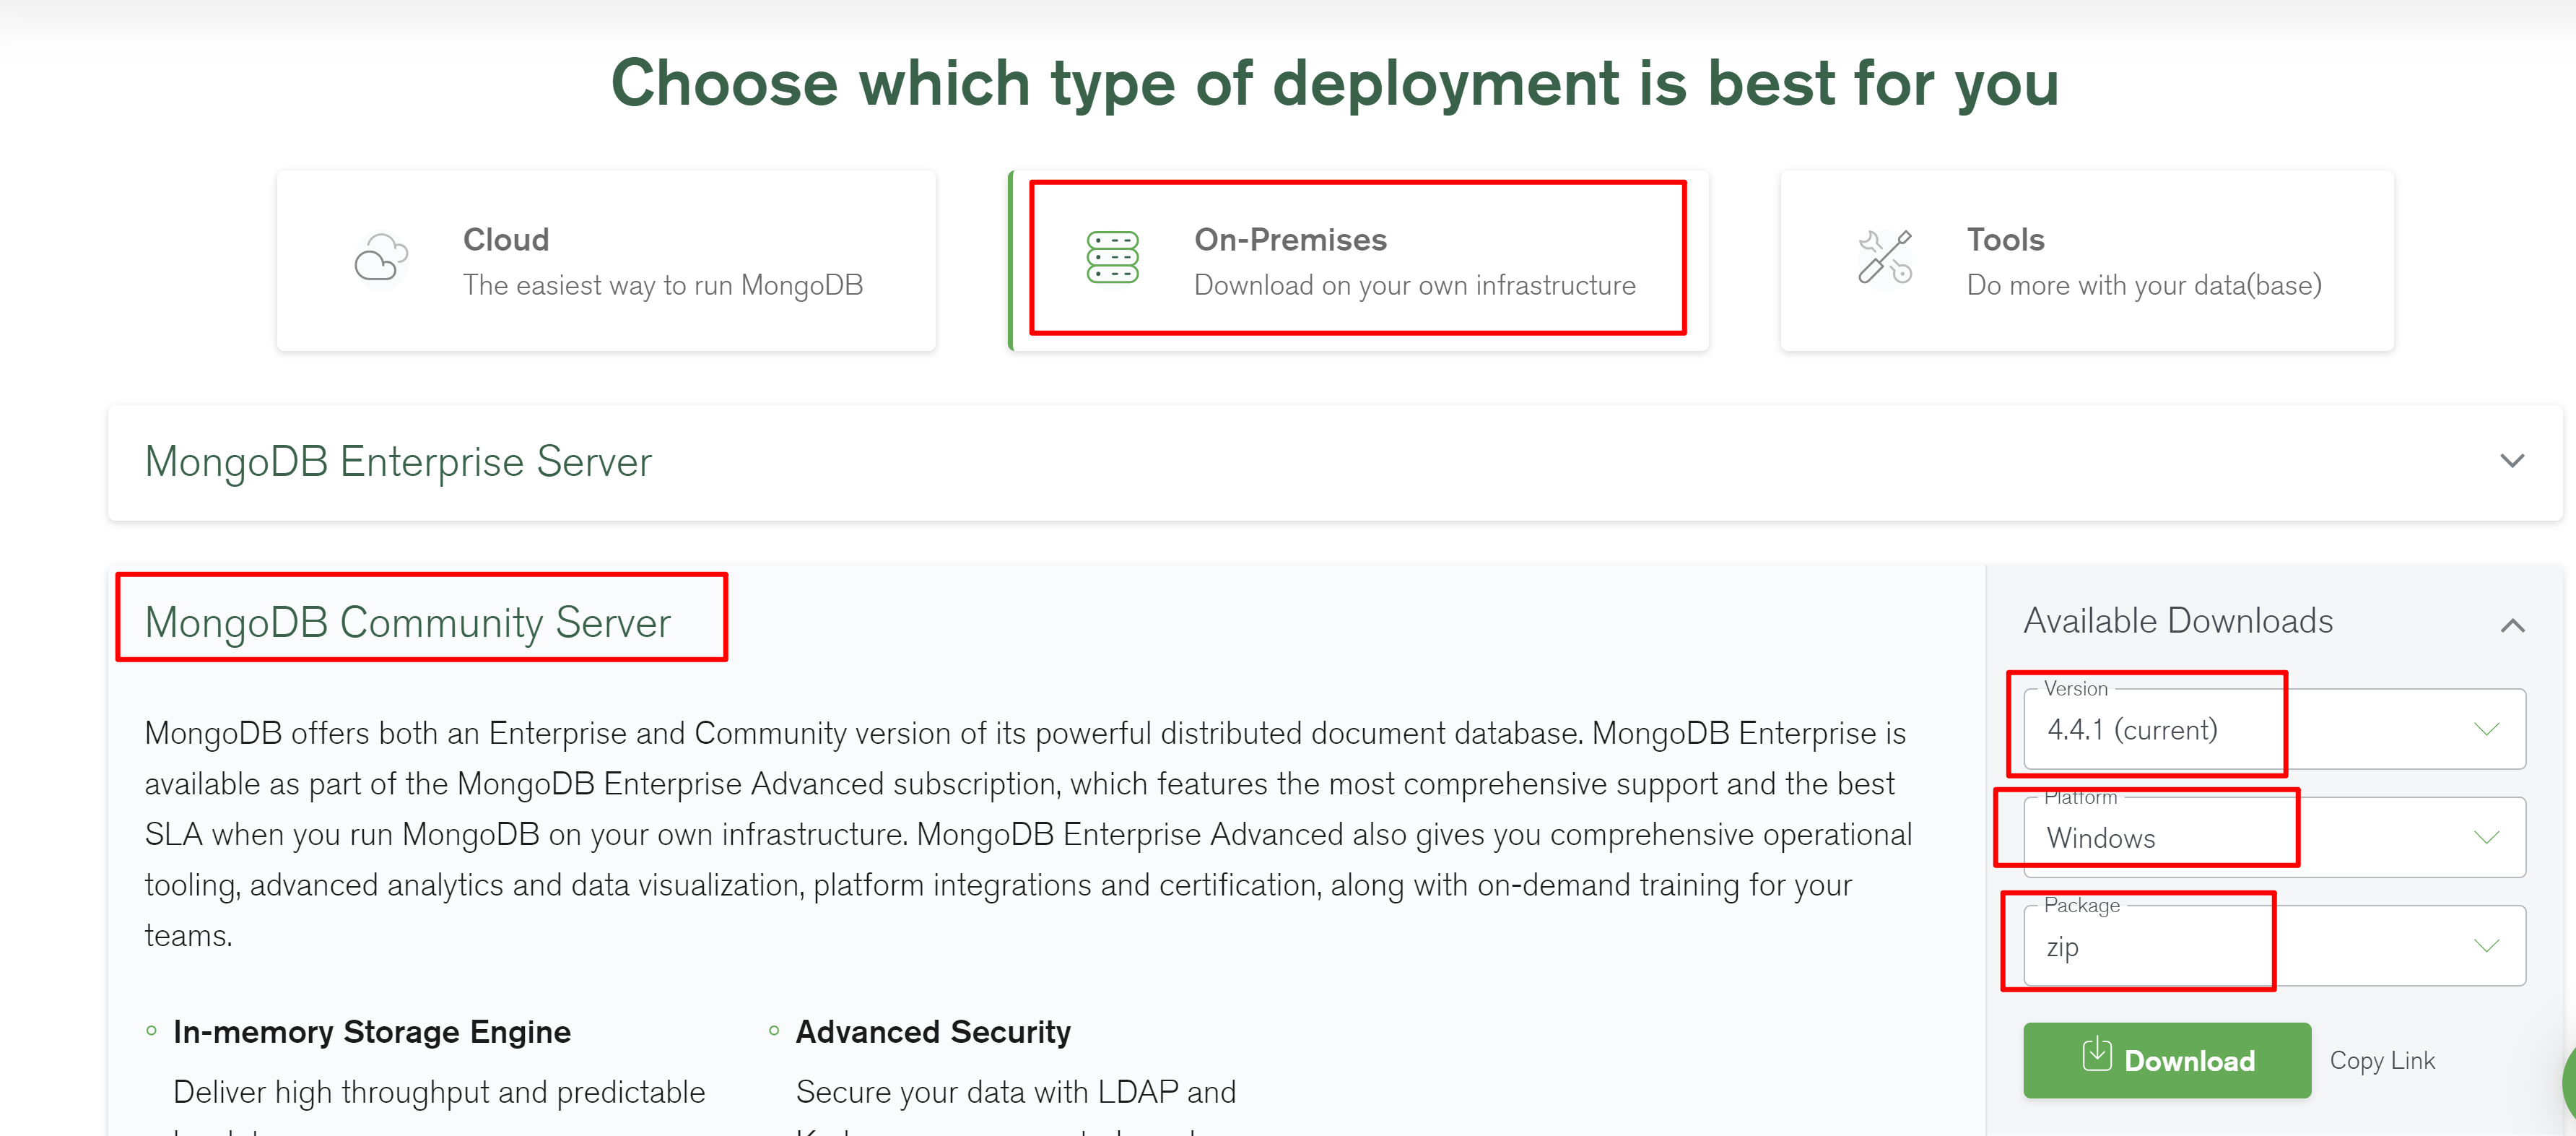Switch to the Tools deployment tab

coord(2086,261)
